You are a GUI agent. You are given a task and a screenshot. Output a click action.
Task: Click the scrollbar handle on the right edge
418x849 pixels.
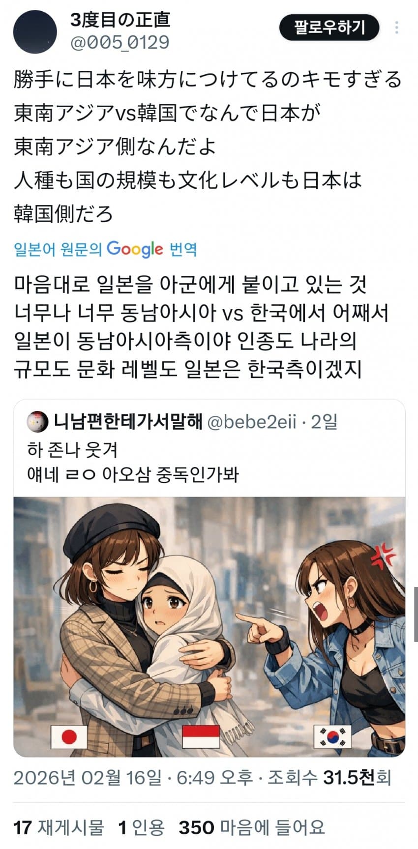click(x=416, y=614)
